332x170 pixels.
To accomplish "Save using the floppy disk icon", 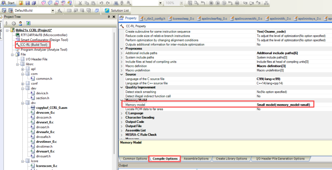I will pos(28,3).
